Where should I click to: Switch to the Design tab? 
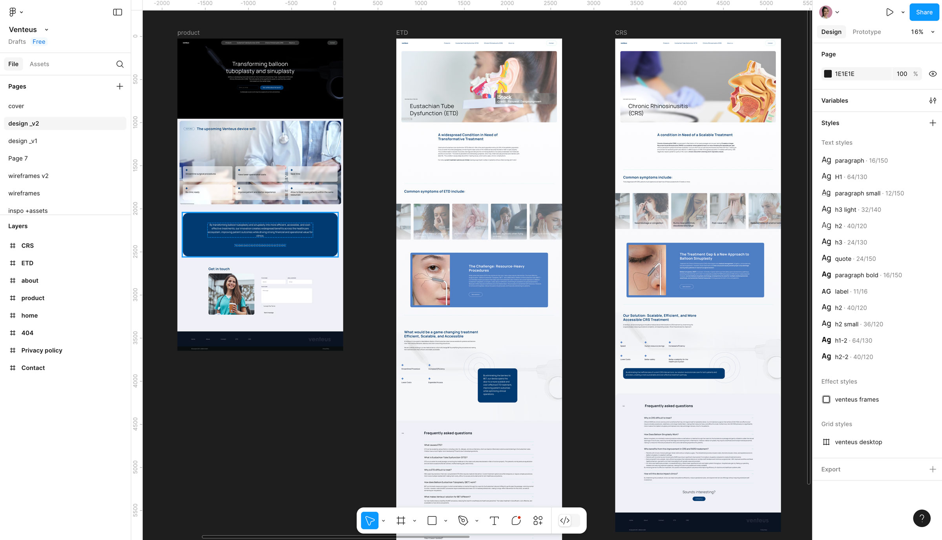click(x=831, y=32)
